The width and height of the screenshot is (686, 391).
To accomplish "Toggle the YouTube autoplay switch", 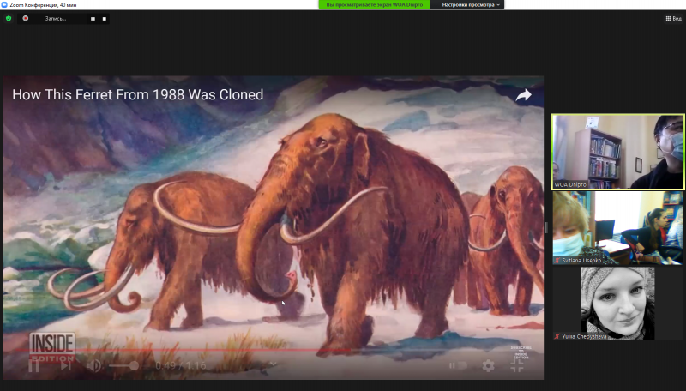I will [x=458, y=365].
